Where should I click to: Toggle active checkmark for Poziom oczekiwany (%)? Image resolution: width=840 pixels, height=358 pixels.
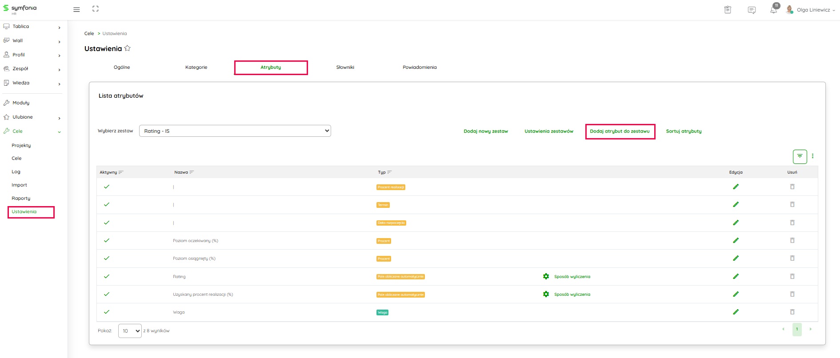click(x=107, y=240)
